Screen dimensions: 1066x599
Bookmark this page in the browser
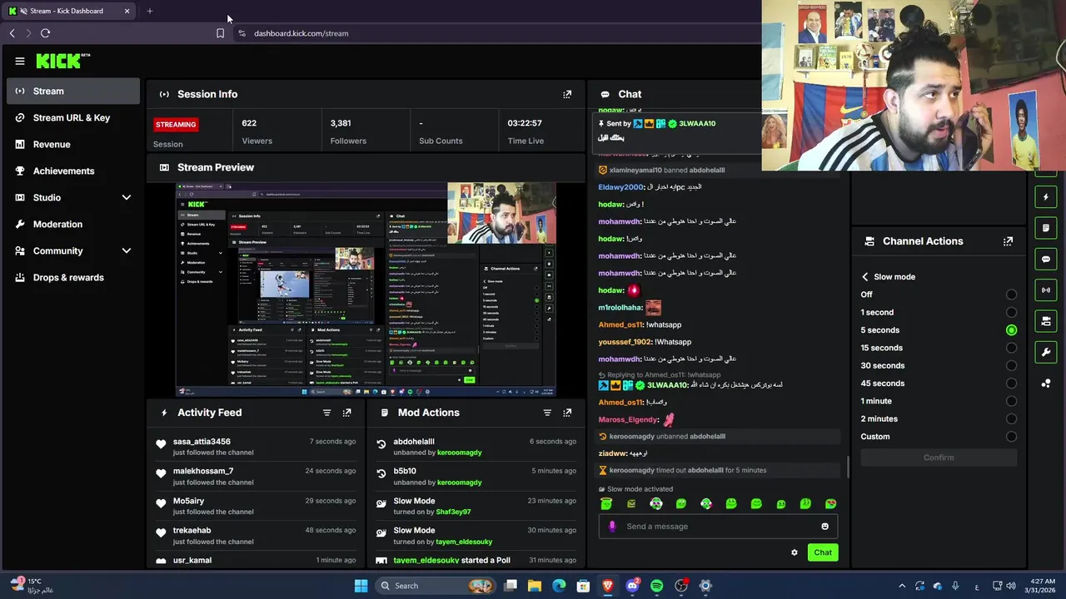pyautogui.click(x=220, y=33)
